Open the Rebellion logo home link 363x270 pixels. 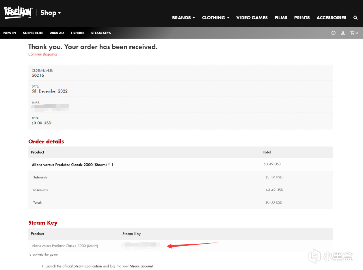tap(18, 13)
